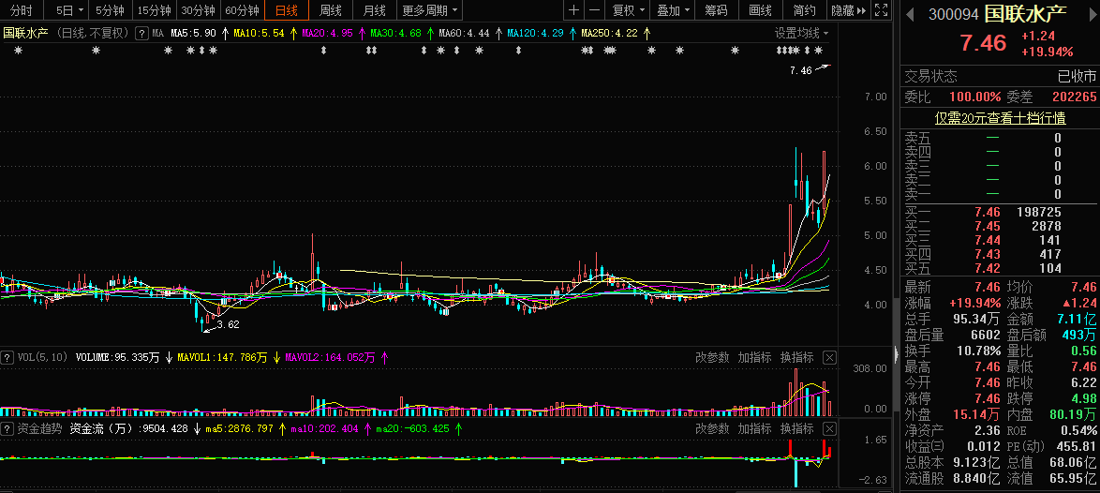Click 买二 price 7.45 row
Viewport: 1100px width, 493px height.
1000,226
